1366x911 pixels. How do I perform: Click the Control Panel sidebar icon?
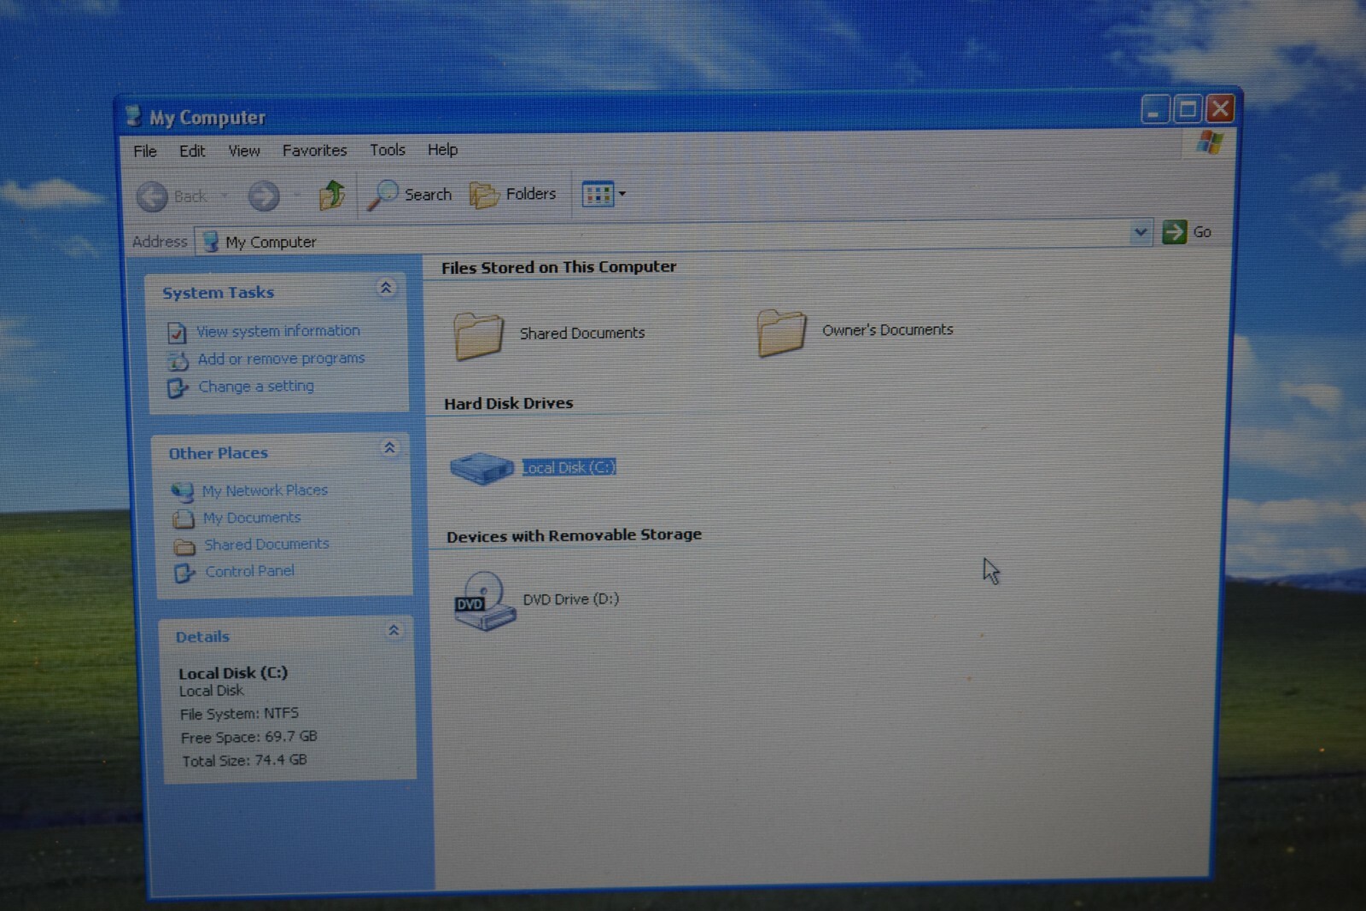pyautogui.click(x=185, y=573)
